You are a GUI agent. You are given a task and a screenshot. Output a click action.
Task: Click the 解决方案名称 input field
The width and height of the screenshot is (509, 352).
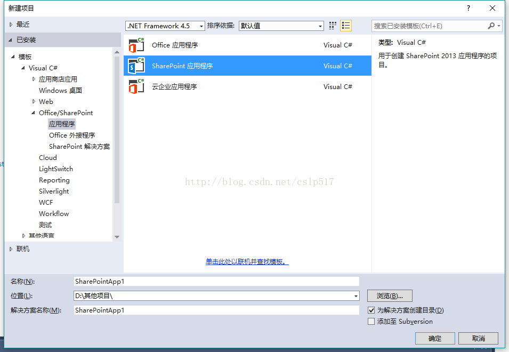(x=216, y=310)
